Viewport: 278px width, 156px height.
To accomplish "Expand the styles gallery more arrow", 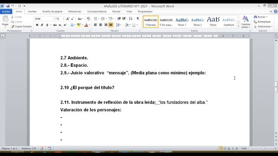I will coord(238,26).
